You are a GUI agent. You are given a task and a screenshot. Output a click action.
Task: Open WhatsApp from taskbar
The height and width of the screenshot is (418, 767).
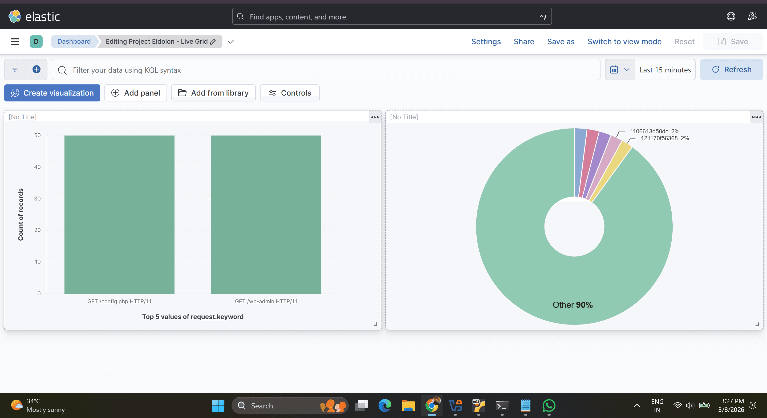(549, 405)
